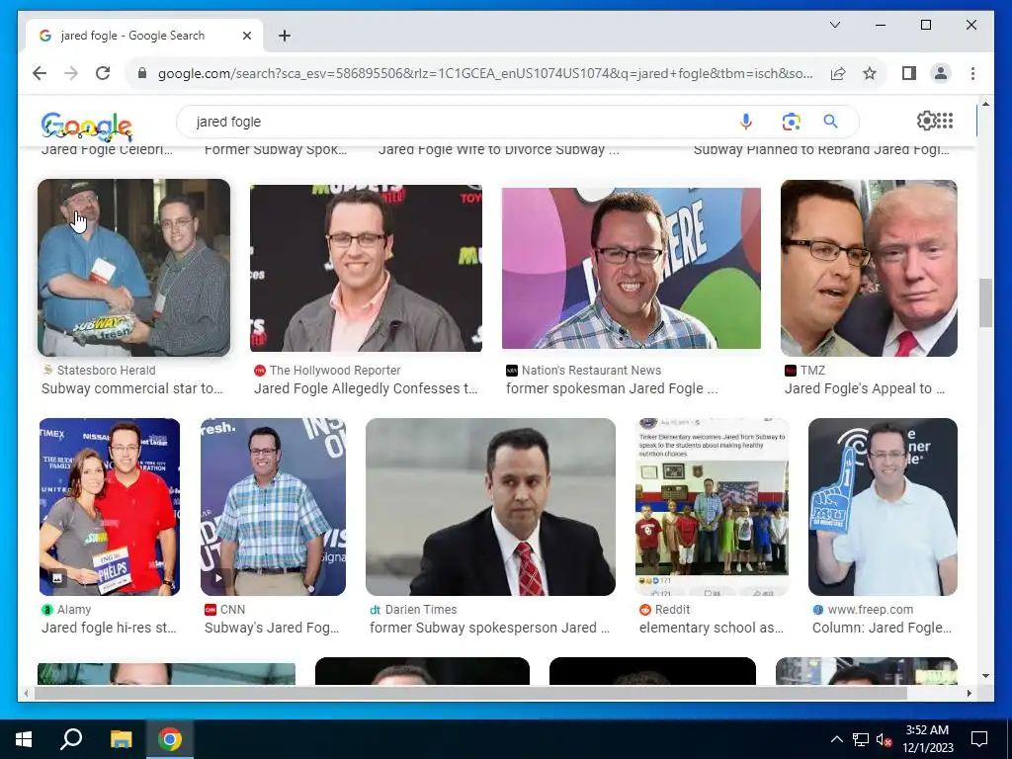This screenshot has width=1012, height=759.
Task: Click the horizontal scrollbar thumb
Action: 470,693
